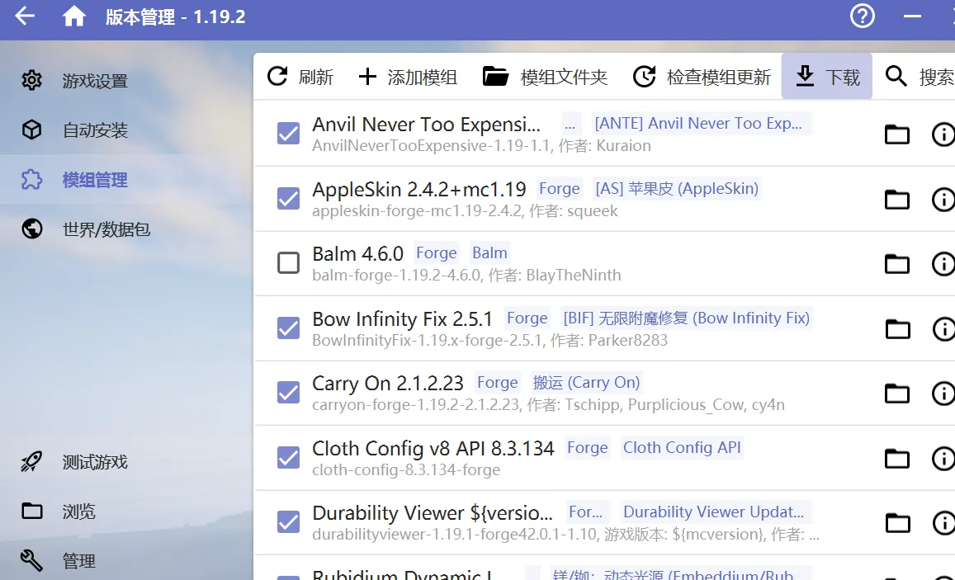955x580 pixels.
Task: Click the Balm name tag
Action: pos(489,252)
